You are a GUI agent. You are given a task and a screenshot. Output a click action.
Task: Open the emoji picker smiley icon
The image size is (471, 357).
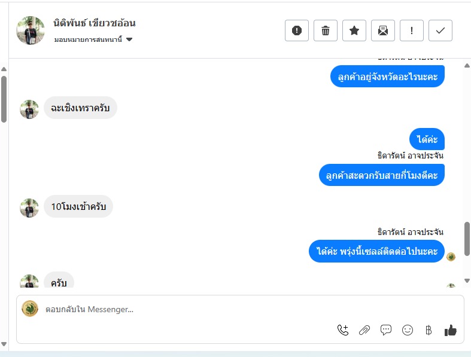pos(408,330)
